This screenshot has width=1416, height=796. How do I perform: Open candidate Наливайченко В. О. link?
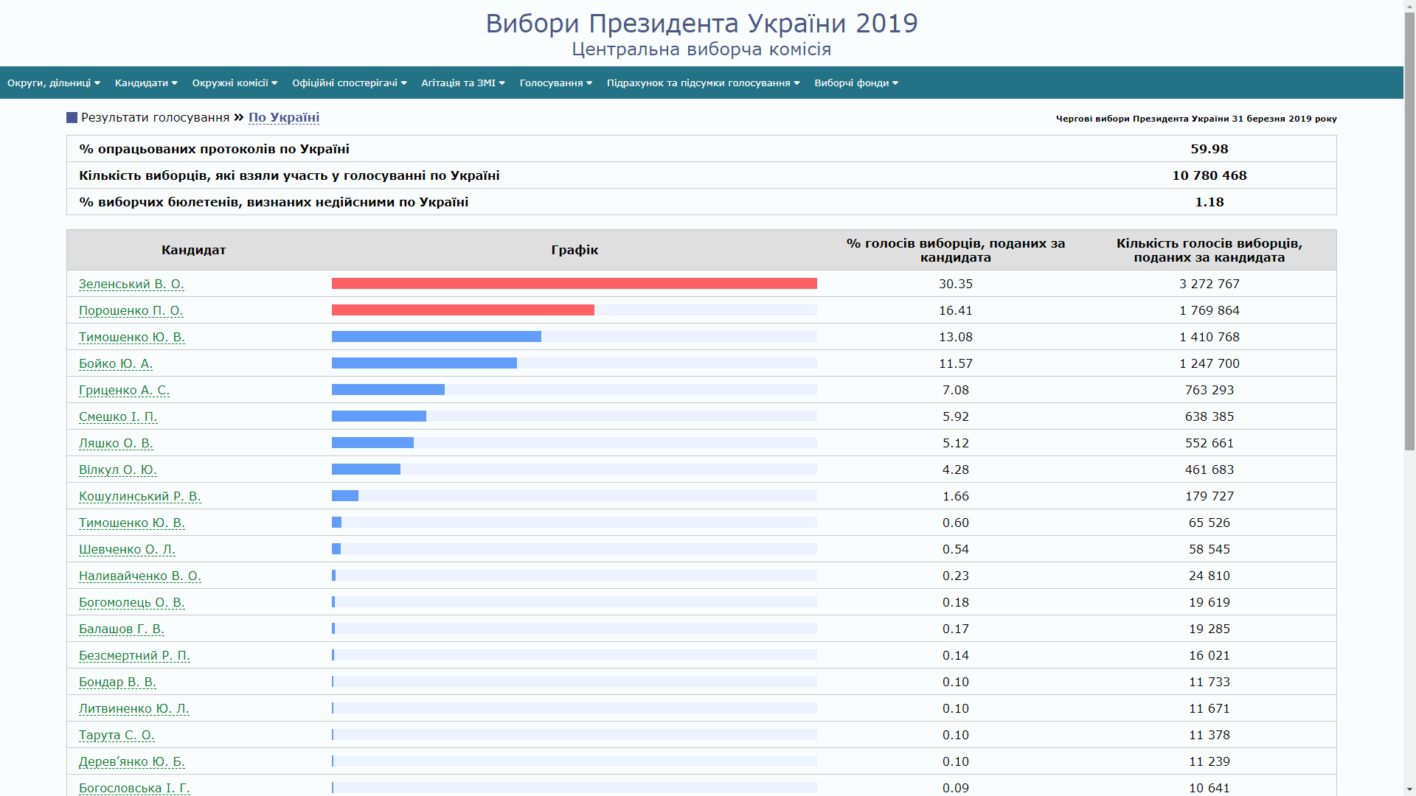[x=140, y=576]
